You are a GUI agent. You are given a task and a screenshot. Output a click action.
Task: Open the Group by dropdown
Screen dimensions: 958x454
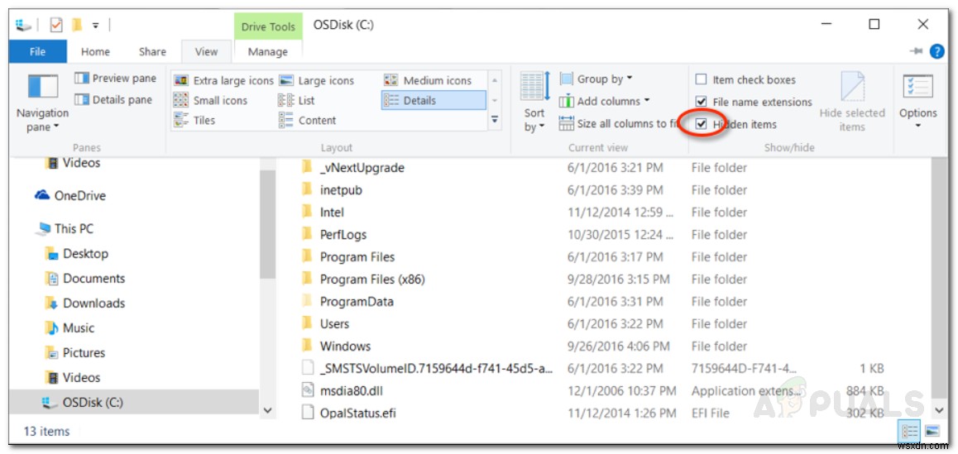(x=596, y=79)
